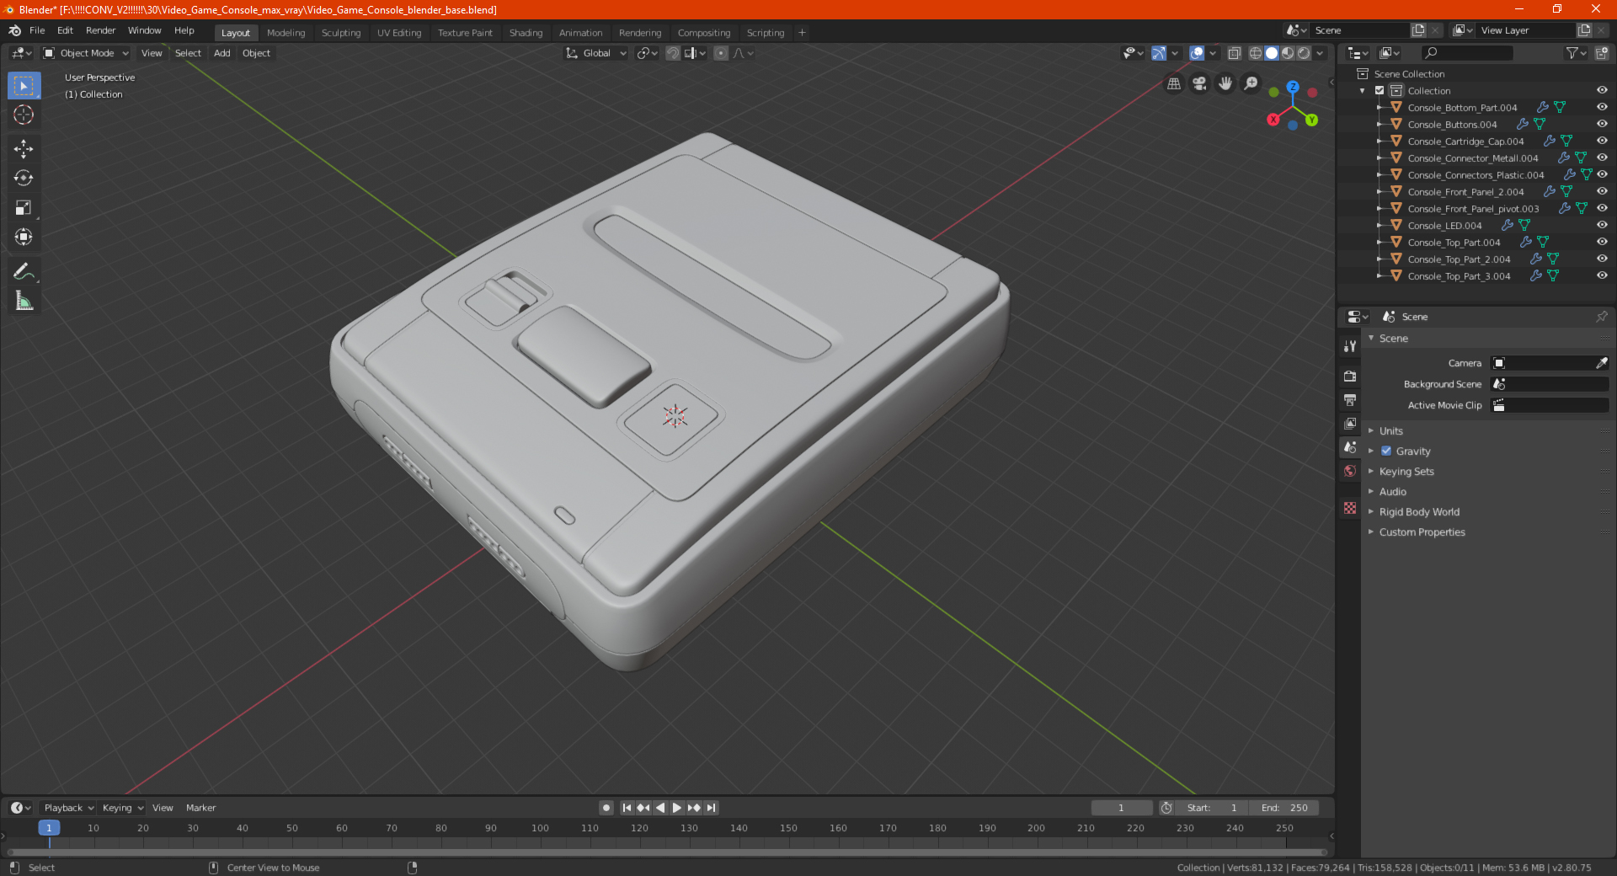Toggle viewport overlays display
Screen dimensions: 1617x876
coord(1197,53)
